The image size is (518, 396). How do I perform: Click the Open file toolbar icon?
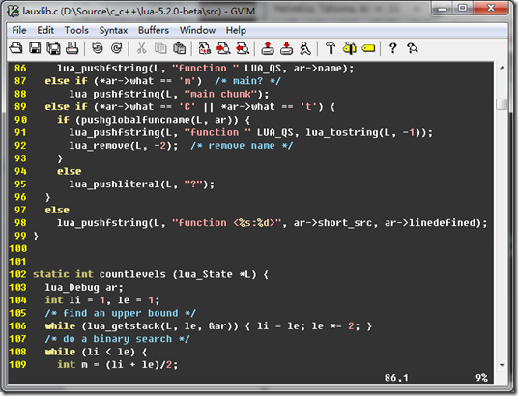click(15, 48)
